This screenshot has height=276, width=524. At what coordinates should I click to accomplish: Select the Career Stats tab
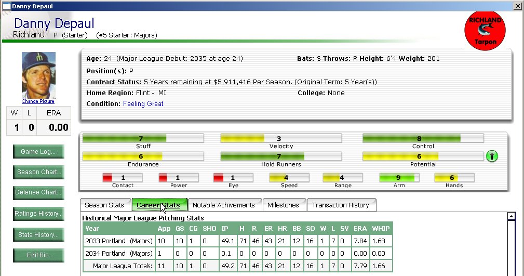click(x=159, y=205)
